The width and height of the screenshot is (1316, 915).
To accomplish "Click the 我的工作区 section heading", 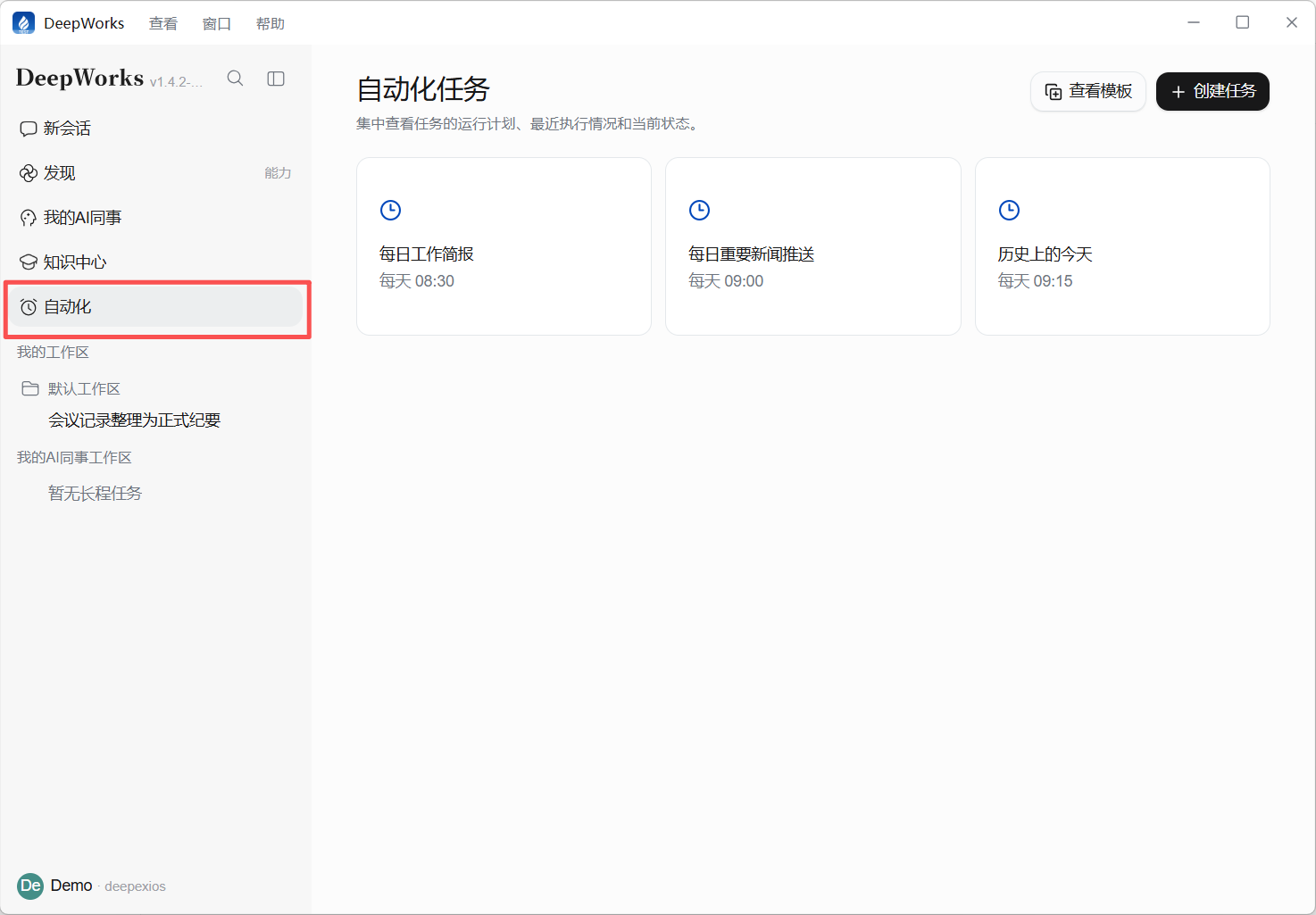I will point(53,353).
